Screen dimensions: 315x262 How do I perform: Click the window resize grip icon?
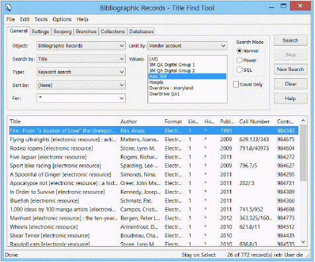pyautogui.click(x=308, y=255)
